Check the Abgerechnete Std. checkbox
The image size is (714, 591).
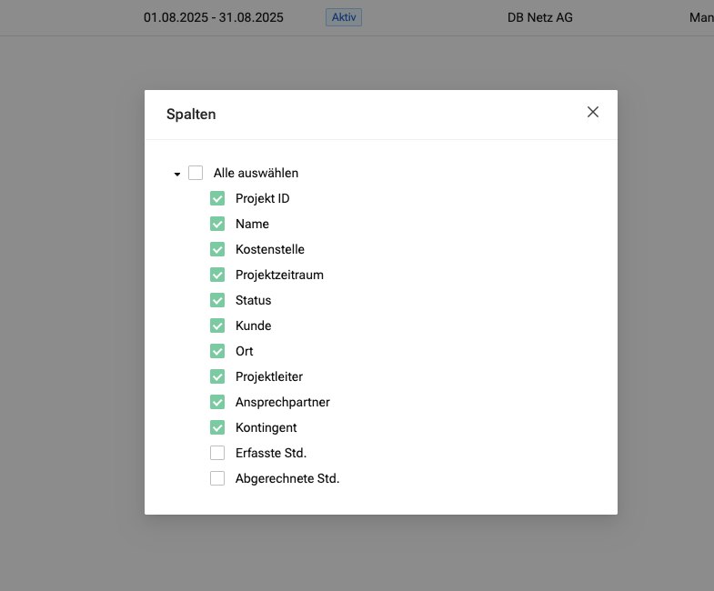[217, 478]
